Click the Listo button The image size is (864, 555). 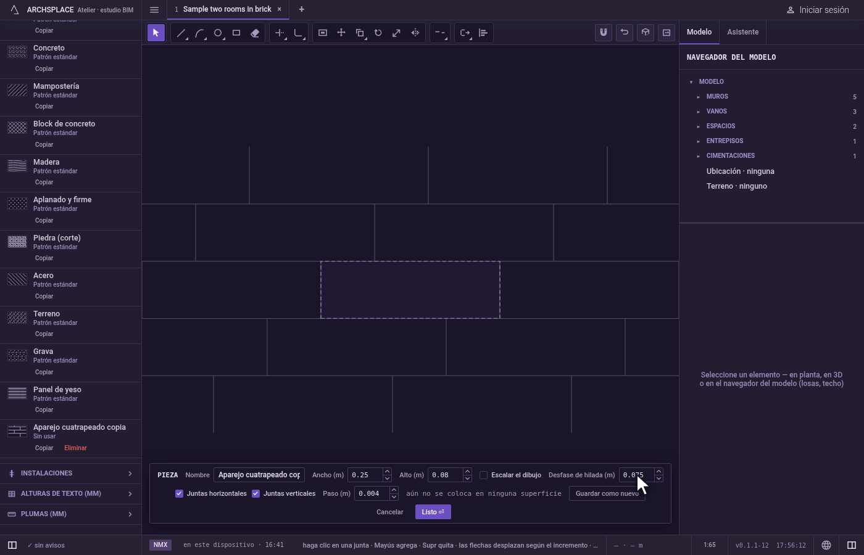[x=433, y=512]
